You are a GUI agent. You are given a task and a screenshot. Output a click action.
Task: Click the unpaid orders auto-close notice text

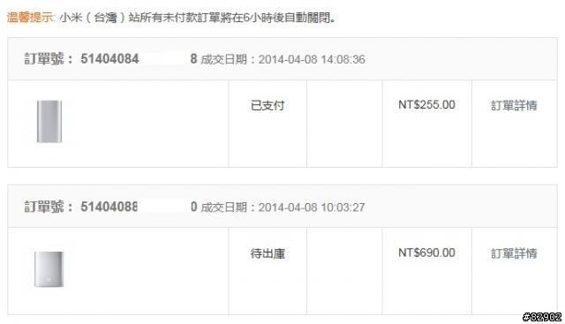[x=198, y=18]
